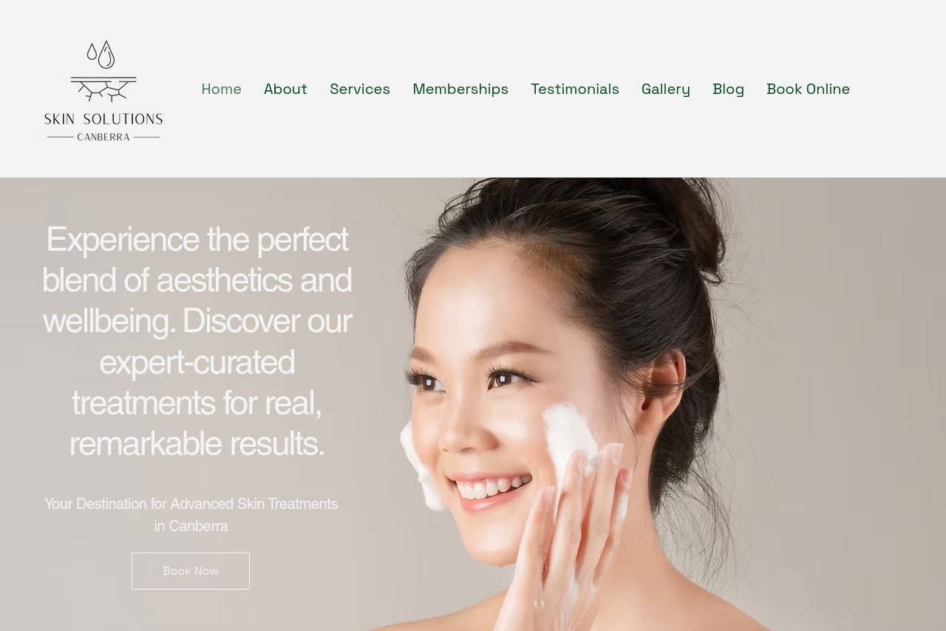This screenshot has width=946, height=631.
Task: Click the "remarkable results." headline line
Action: click(197, 443)
